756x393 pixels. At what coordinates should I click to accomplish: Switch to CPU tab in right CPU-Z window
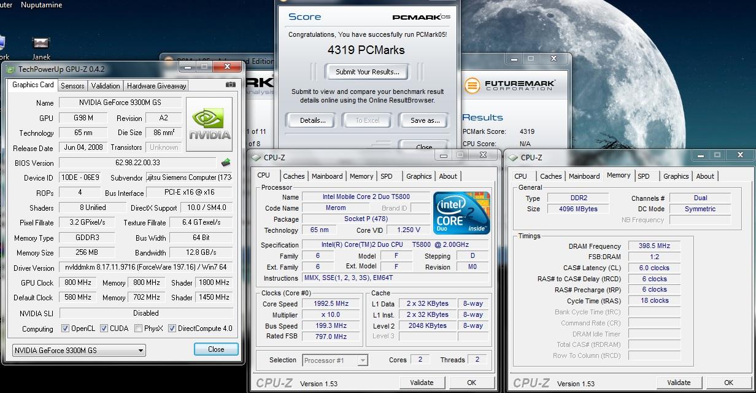coord(520,176)
